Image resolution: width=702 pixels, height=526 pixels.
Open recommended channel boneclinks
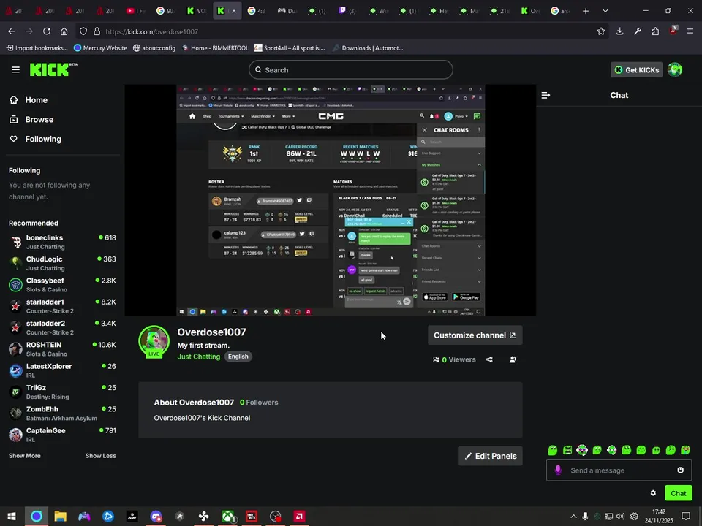click(62, 242)
